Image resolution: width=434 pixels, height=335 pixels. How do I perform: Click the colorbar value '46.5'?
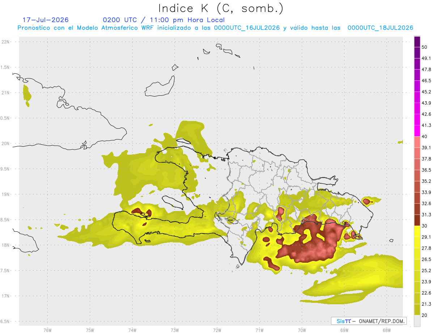pyautogui.click(x=426, y=81)
